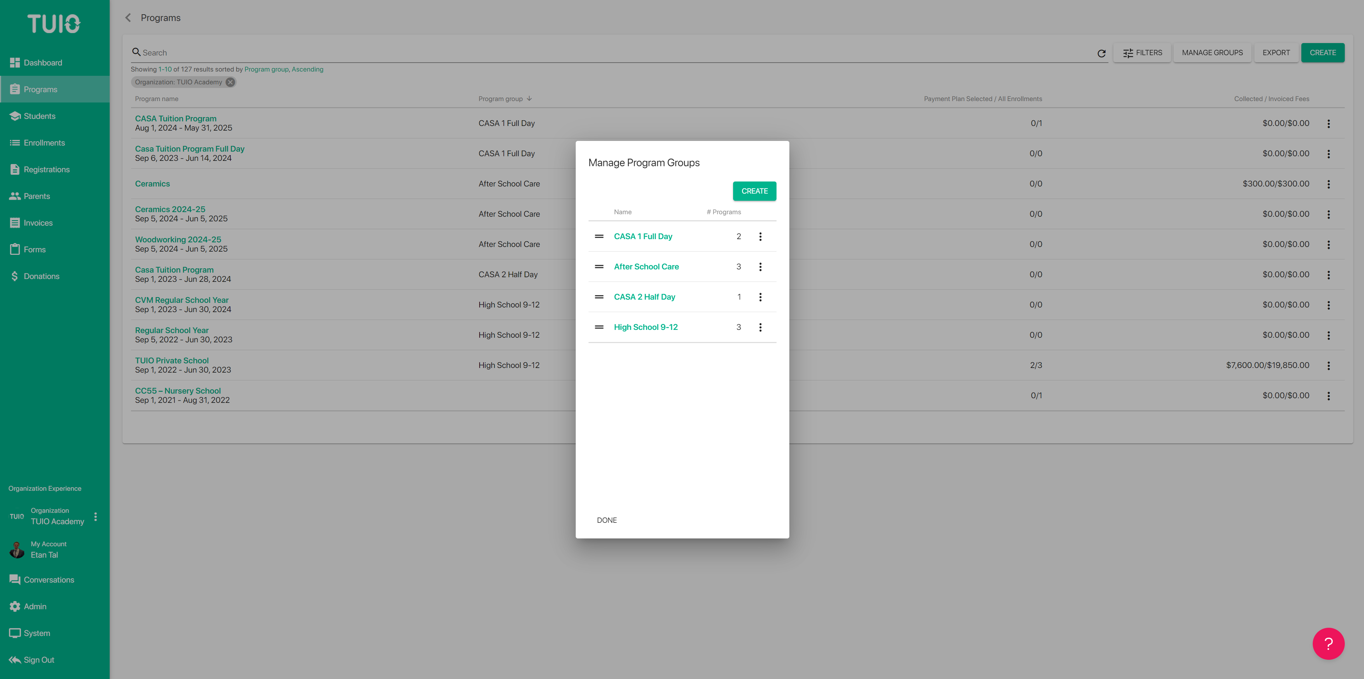Screen dimensions: 1364x679
Task: Open CASA 2 Half Day group
Action: 644,297
